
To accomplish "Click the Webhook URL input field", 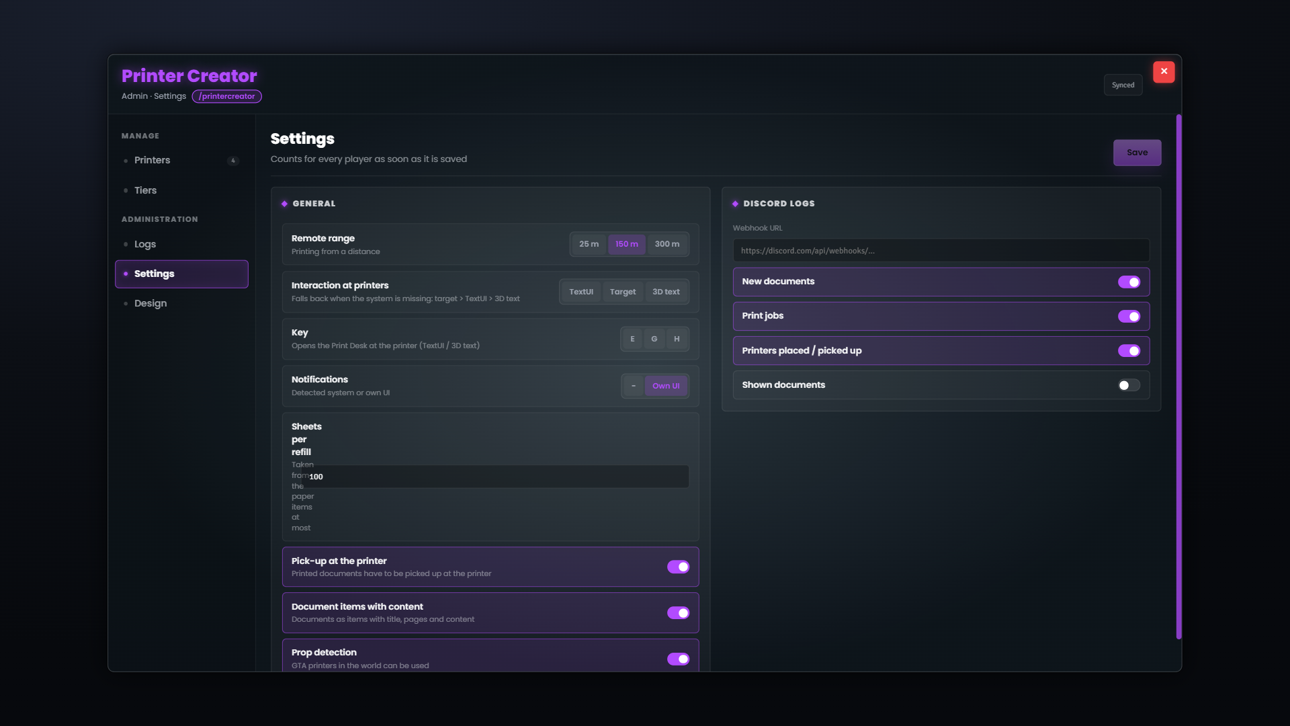I will (x=941, y=251).
